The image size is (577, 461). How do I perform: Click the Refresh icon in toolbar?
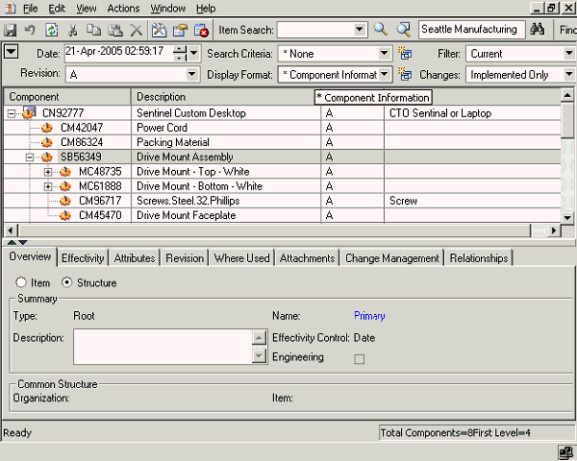(51, 30)
